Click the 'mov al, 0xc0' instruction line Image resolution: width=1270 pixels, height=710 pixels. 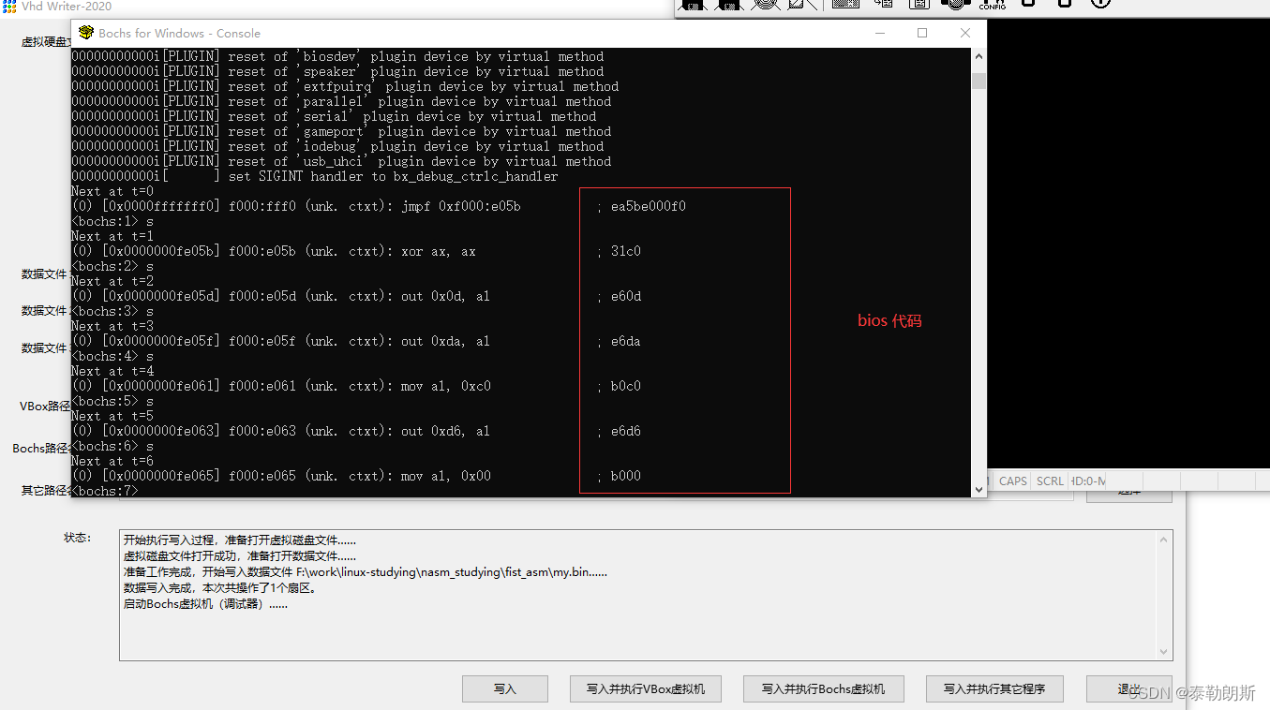click(x=356, y=386)
